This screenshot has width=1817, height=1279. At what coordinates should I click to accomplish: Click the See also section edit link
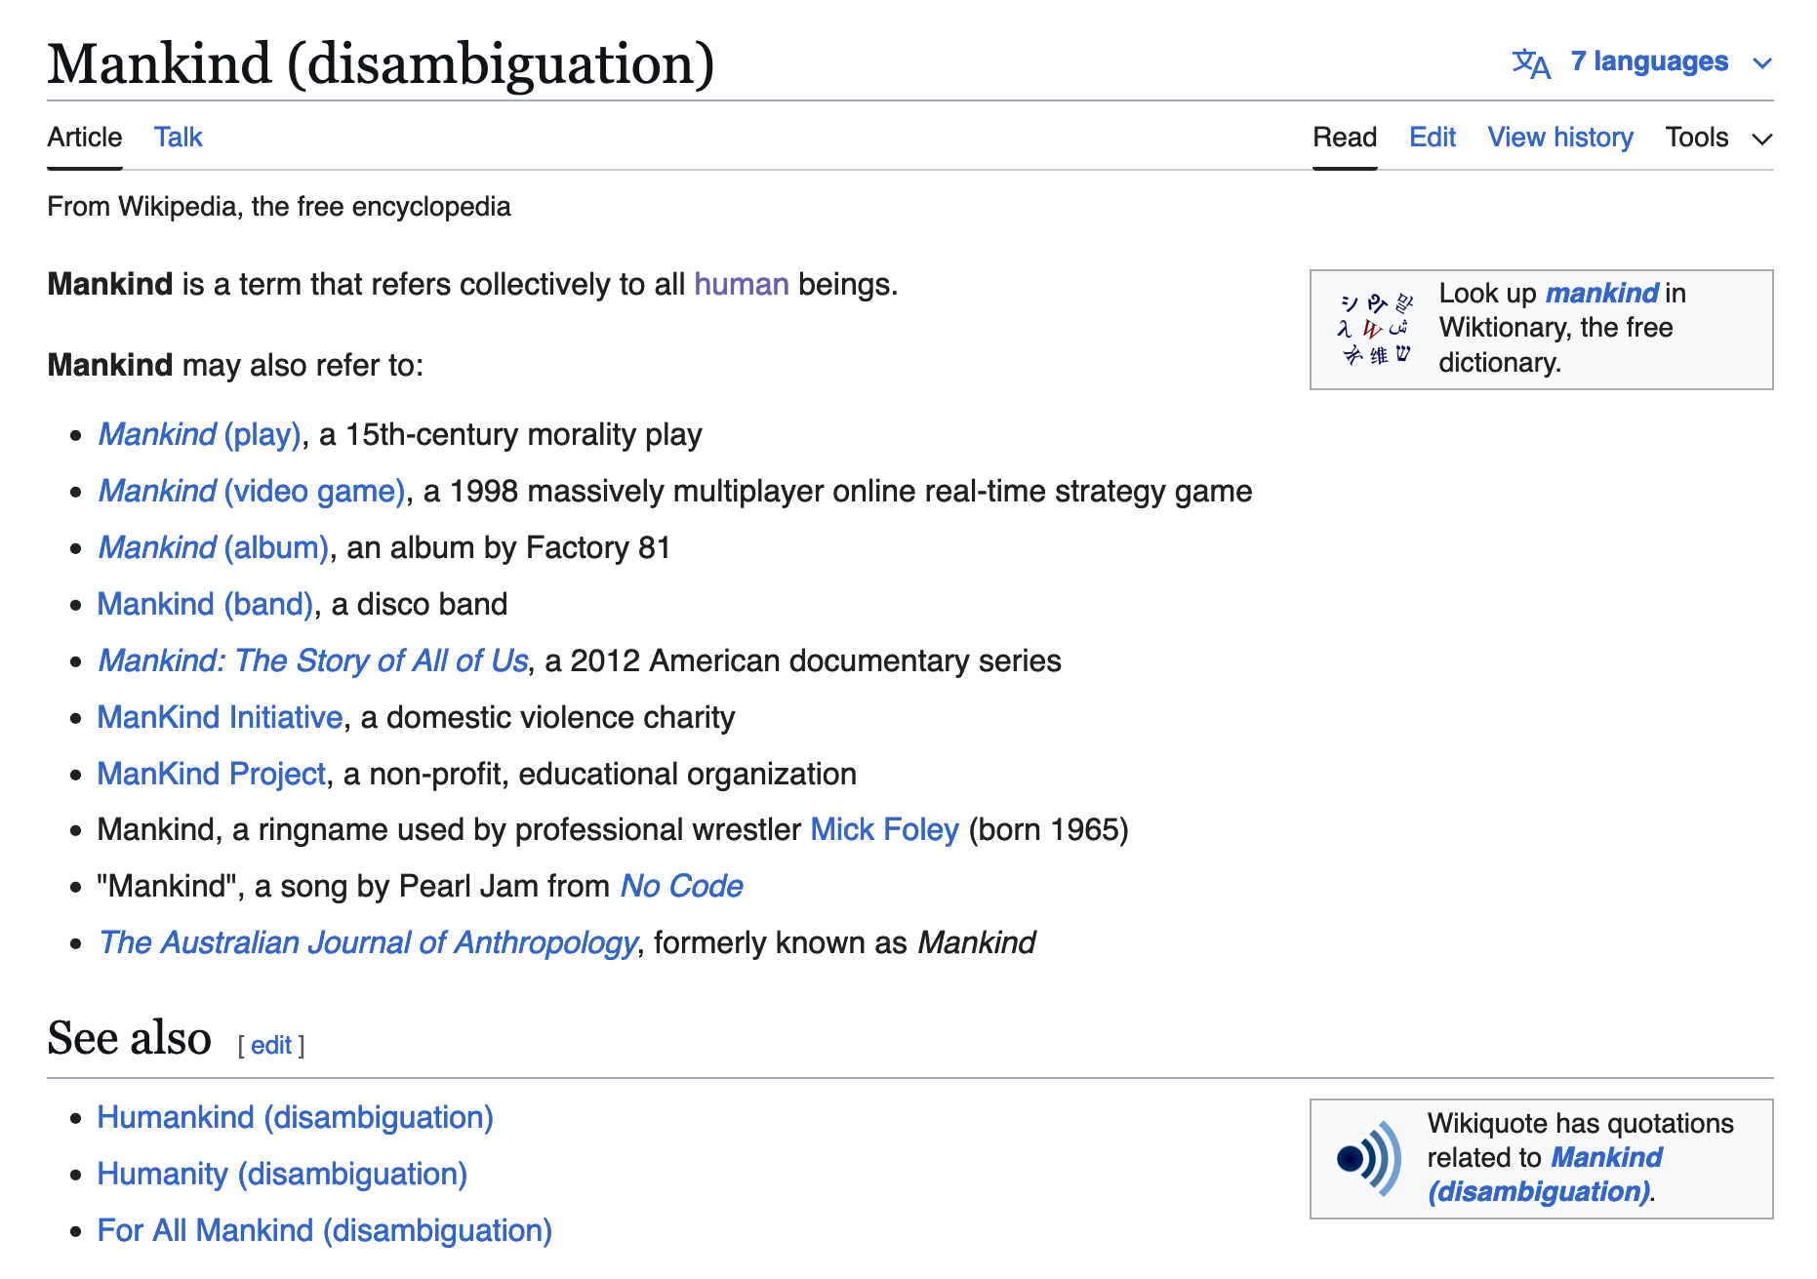271,1045
